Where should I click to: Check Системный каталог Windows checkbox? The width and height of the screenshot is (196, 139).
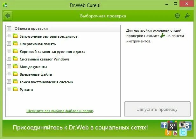(9, 59)
